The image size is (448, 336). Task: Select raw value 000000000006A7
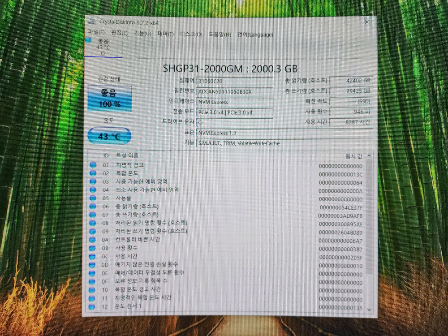340,241
